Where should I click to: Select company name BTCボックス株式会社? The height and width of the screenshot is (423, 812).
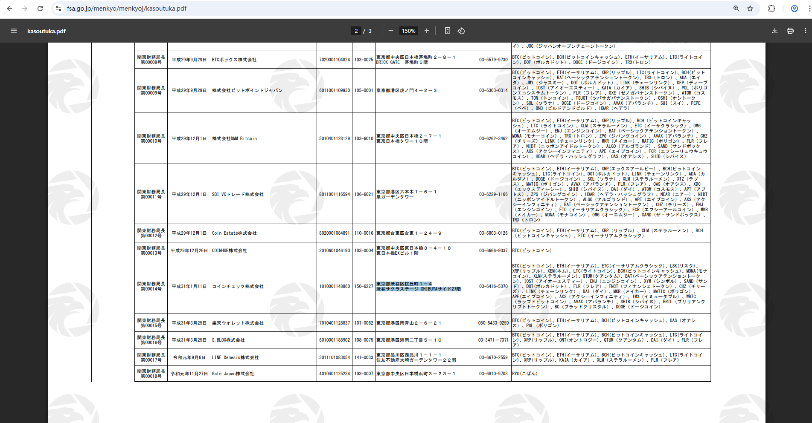click(x=234, y=60)
